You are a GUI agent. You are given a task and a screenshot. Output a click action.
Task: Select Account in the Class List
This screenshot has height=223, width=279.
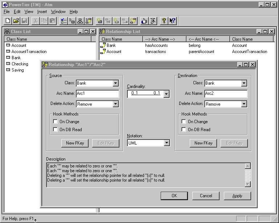click(19, 45)
